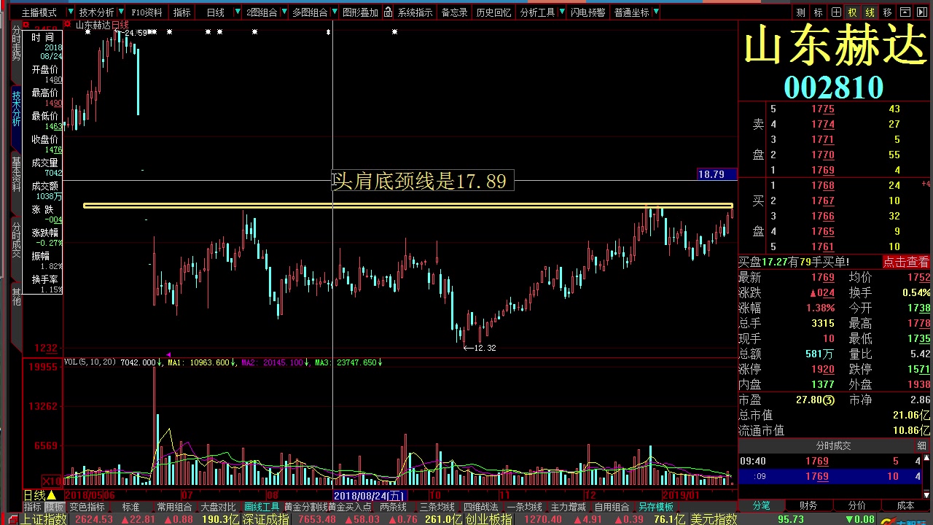Screen dimensions: 933x525
Task: Click the stock code 002810
Action: (834, 87)
